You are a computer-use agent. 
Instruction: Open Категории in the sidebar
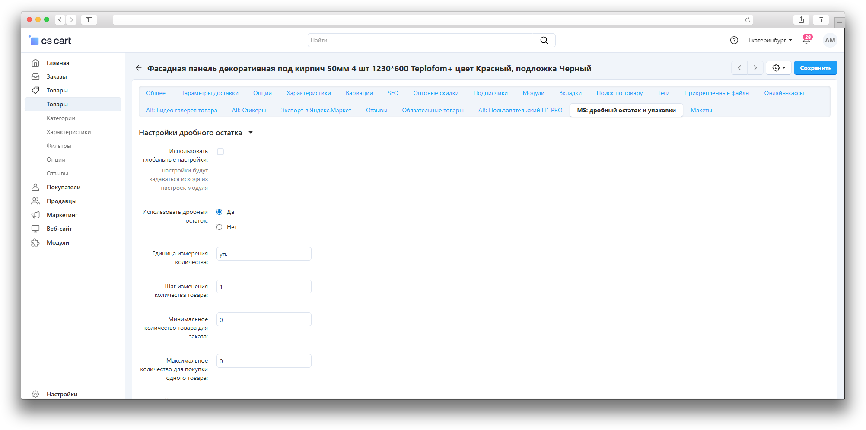[x=61, y=118]
